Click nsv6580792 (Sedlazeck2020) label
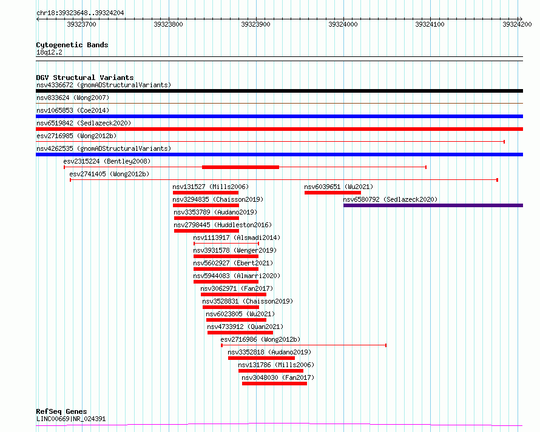540x432 pixels. pyautogui.click(x=390, y=199)
